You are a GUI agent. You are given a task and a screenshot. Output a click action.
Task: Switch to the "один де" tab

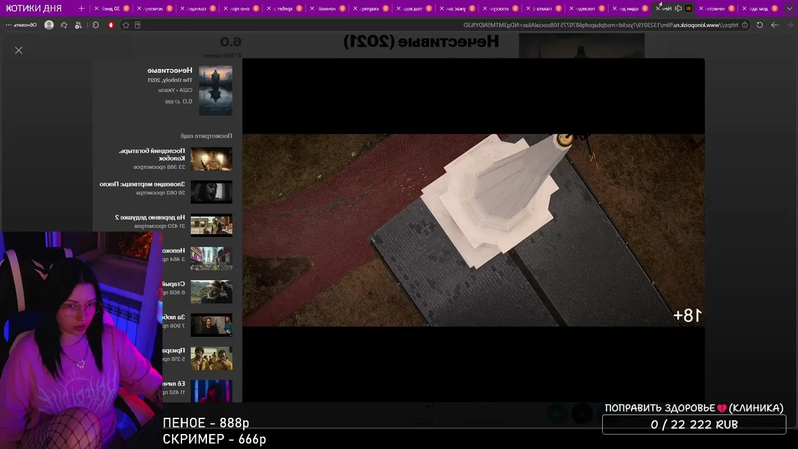coord(630,9)
